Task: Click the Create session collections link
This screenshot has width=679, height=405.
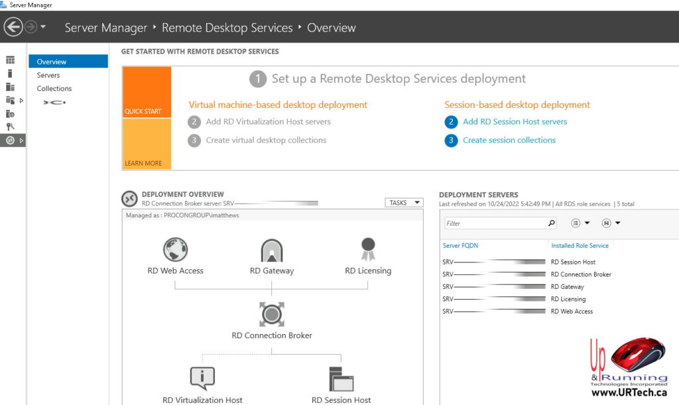Action: (x=509, y=140)
